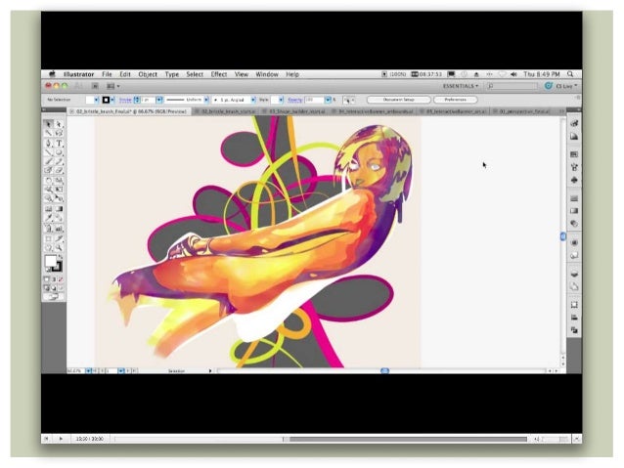Open the Color panel icon
Screen dimensions: 624x468
(574, 124)
